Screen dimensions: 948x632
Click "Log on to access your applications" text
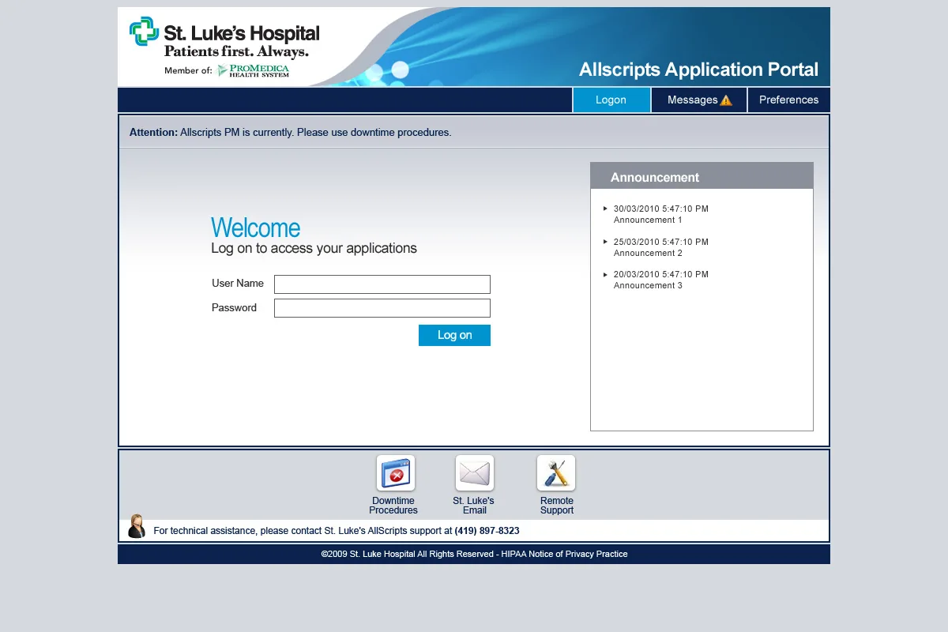click(x=314, y=248)
